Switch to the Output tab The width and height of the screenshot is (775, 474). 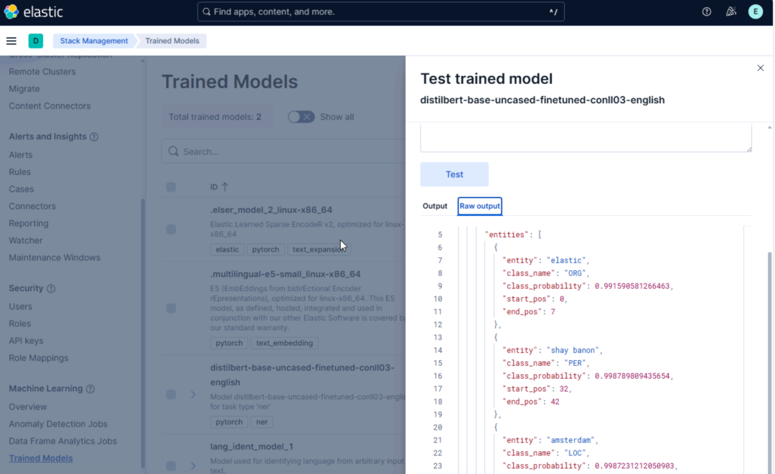(x=435, y=206)
